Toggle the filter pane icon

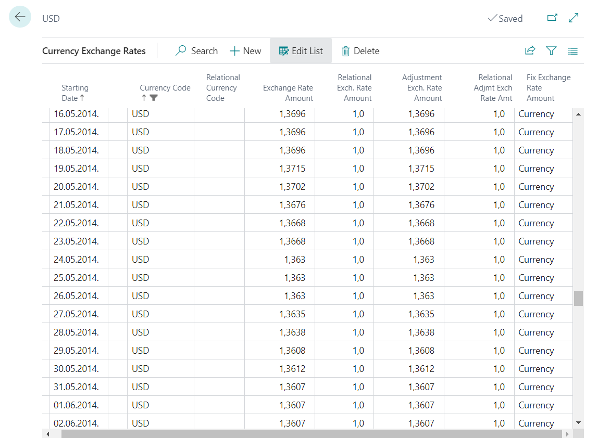551,51
